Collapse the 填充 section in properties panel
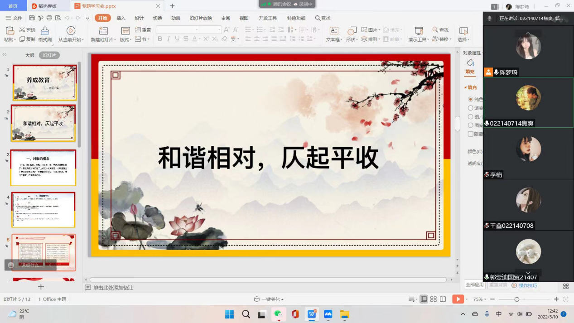574x323 pixels. [465, 87]
